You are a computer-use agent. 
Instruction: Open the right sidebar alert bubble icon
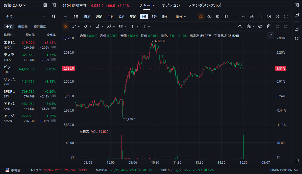pos(297,38)
